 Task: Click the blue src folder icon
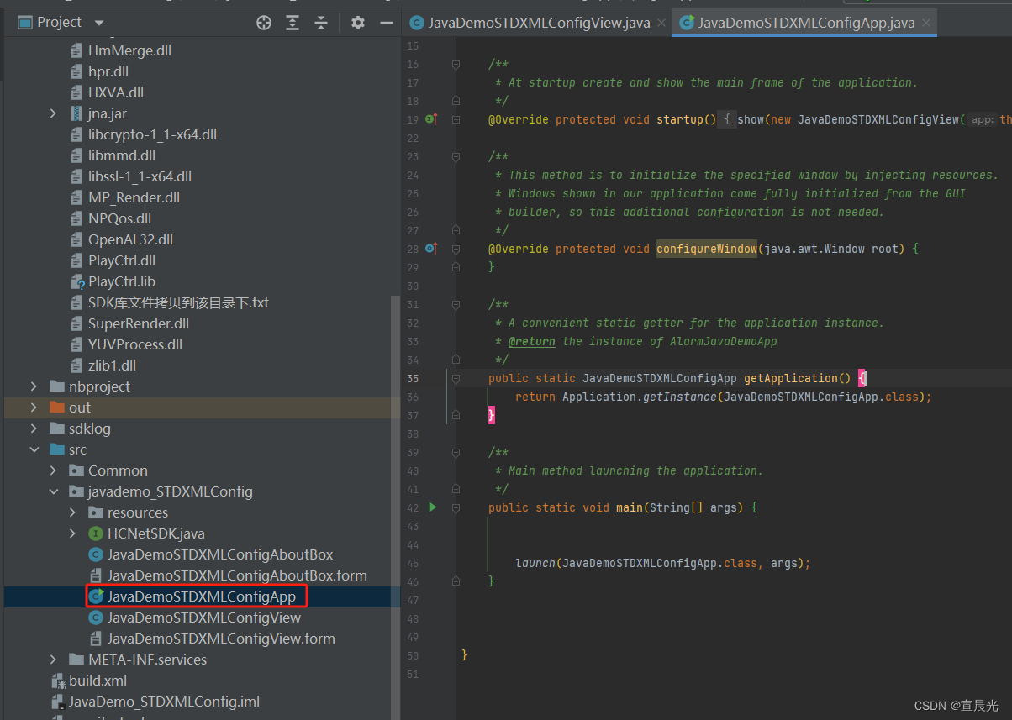point(57,449)
